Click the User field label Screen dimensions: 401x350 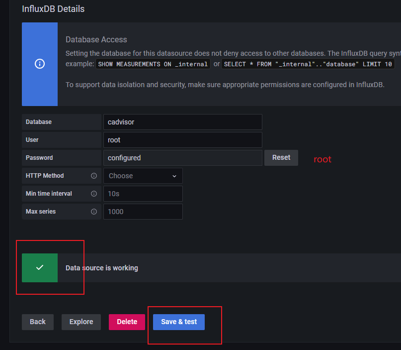[x=32, y=140]
